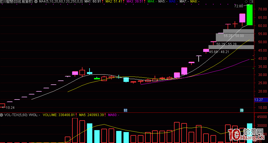The width and height of the screenshot is (268, 143).
Task: Click the blue 13.27 price tag
Action: point(261,100)
